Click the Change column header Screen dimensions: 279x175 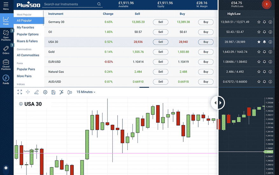click(x=108, y=14)
